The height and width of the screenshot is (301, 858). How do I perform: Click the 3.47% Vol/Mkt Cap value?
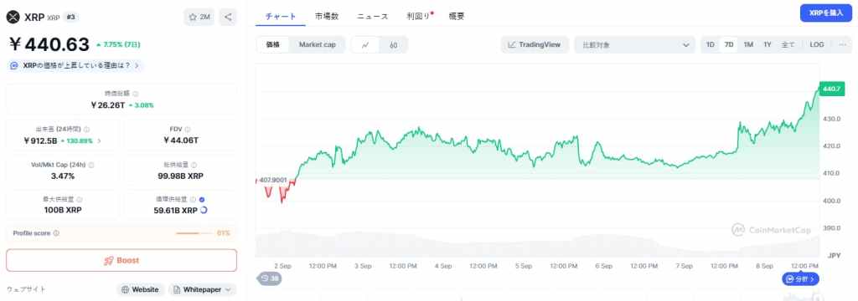[x=63, y=176]
